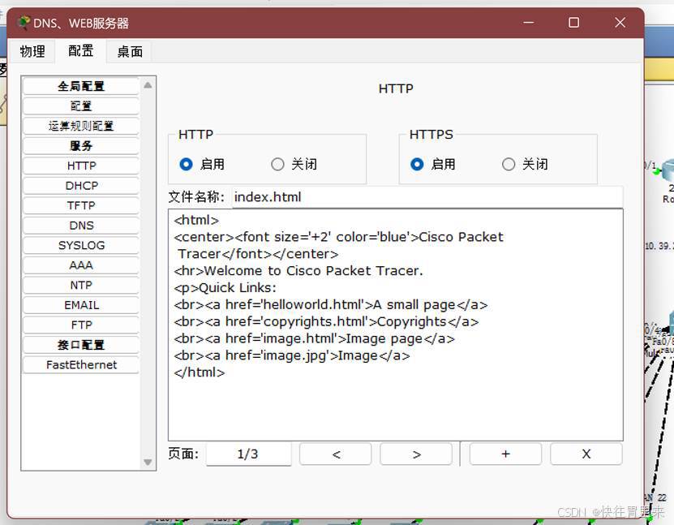Click the helloworld.html link code line
The width and height of the screenshot is (674, 525).
[x=331, y=305]
